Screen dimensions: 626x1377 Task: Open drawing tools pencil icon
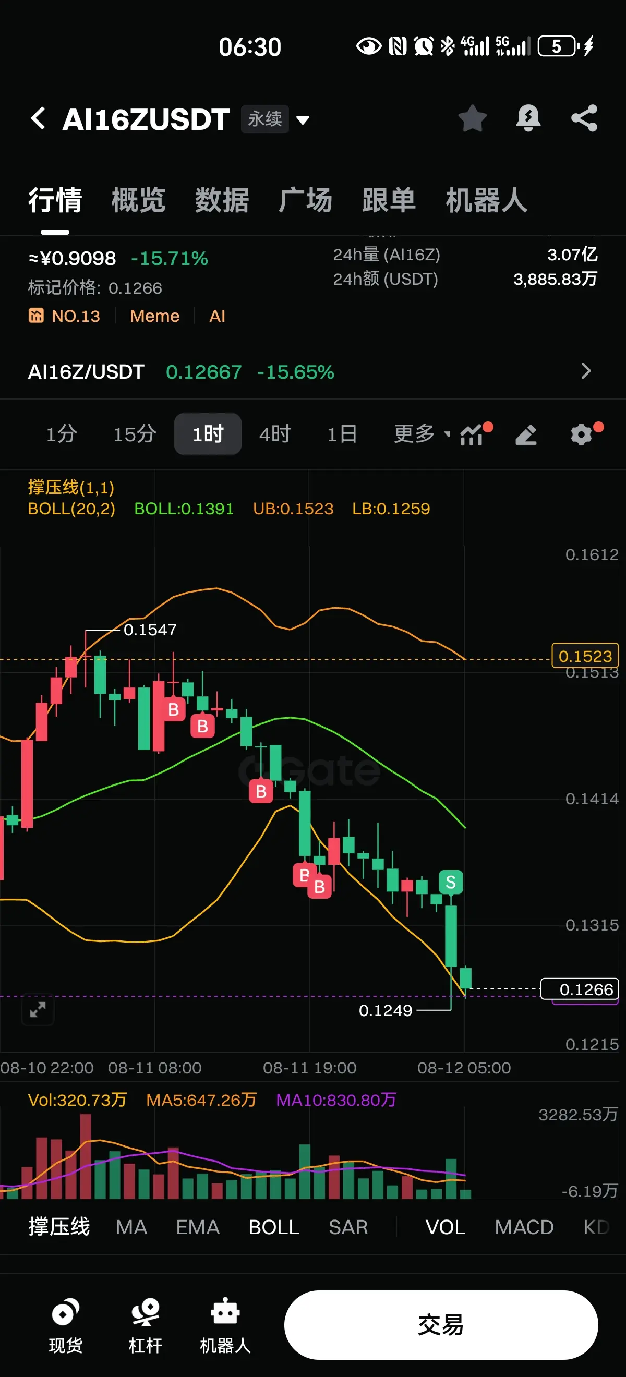pos(526,434)
